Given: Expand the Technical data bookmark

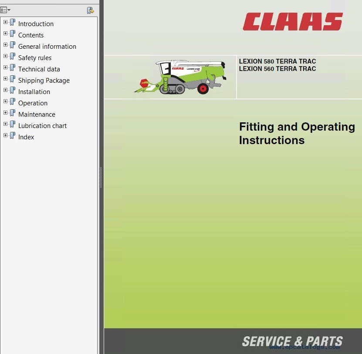Looking at the screenshot, I should click(5, 67).
